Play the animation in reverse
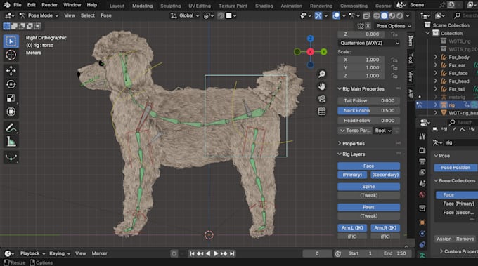The height and width of the screenshot is (266, 478). pyautogui.click(x=208, y=253)
